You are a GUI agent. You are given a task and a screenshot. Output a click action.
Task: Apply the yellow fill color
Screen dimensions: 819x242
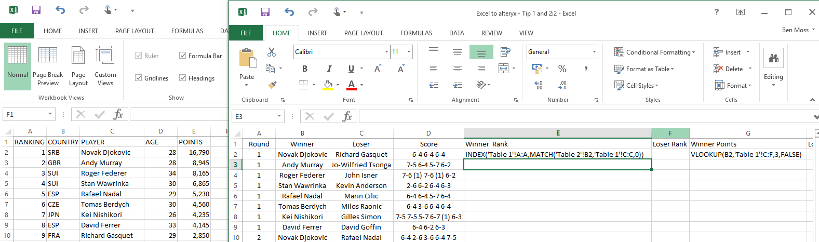(x=328, y=85)
